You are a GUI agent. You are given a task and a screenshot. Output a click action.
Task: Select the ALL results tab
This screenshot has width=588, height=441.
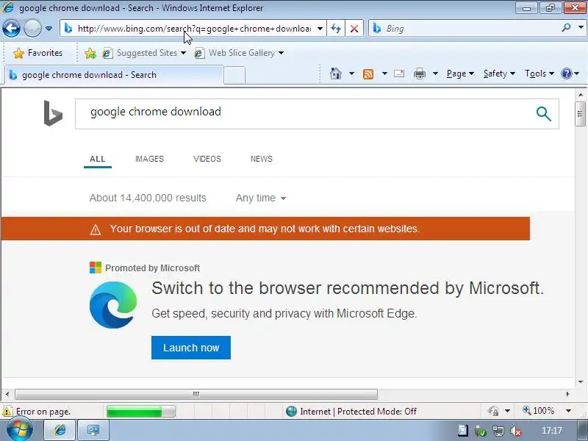98,159
